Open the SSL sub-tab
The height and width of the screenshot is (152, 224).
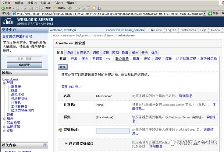coord(108,59)
